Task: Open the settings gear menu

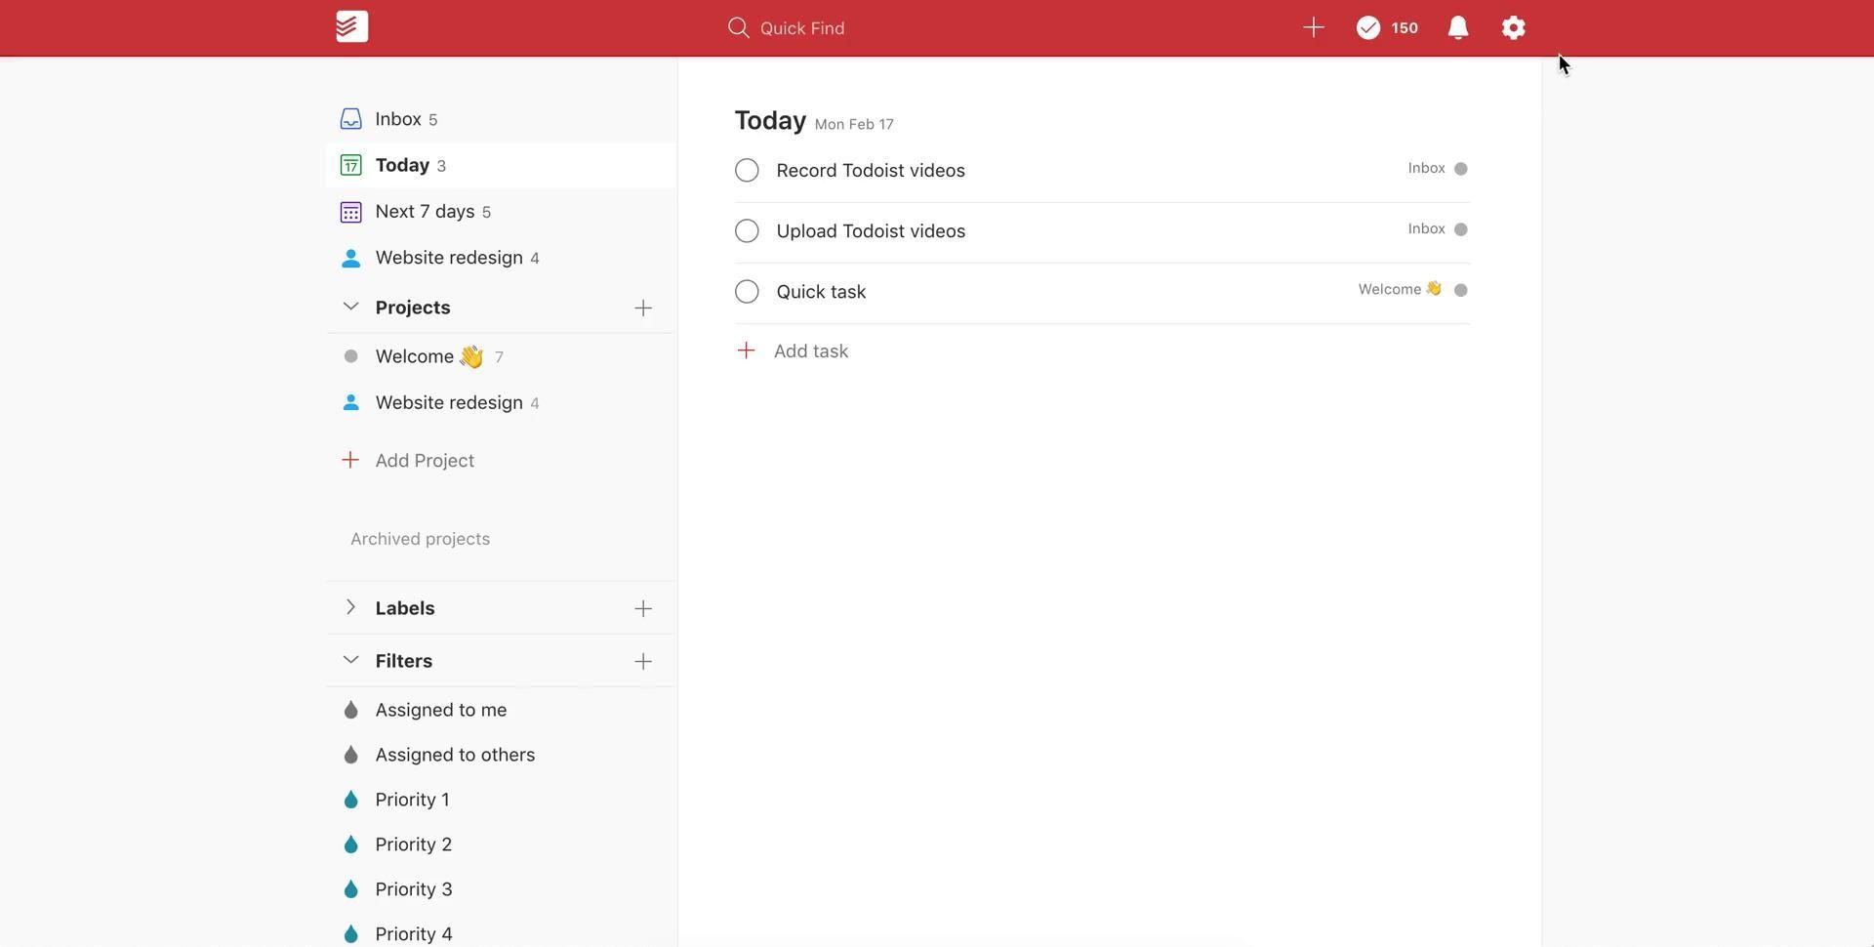Action: 1512,27
